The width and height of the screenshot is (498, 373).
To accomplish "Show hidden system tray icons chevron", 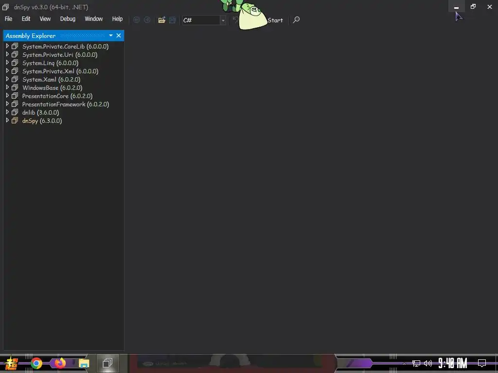I will tap(404, 363).
